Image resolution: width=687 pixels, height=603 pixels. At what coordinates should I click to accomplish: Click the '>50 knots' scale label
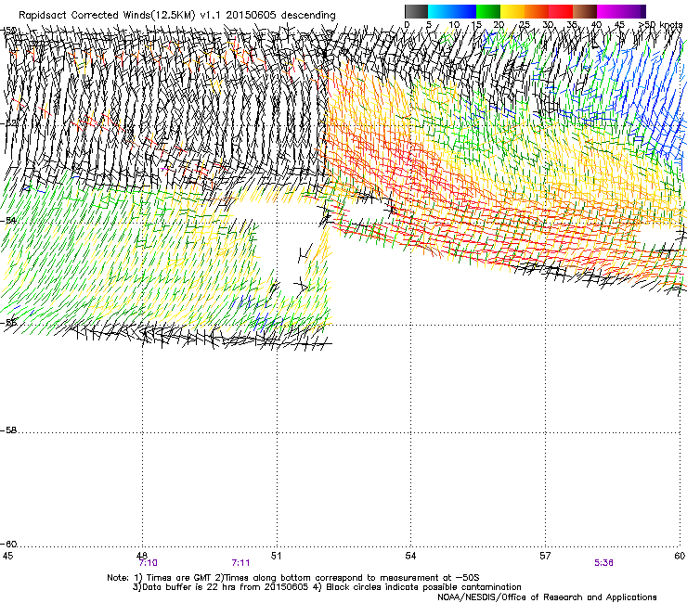[x=660, y=25]
